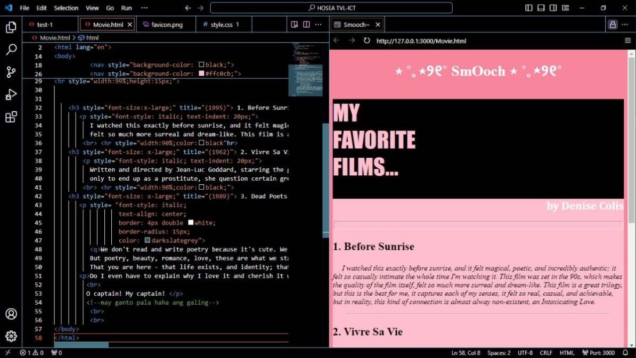Click the horizontal editor scrollbar
Viewport: 636px width, 358px height.
point(81,345)
